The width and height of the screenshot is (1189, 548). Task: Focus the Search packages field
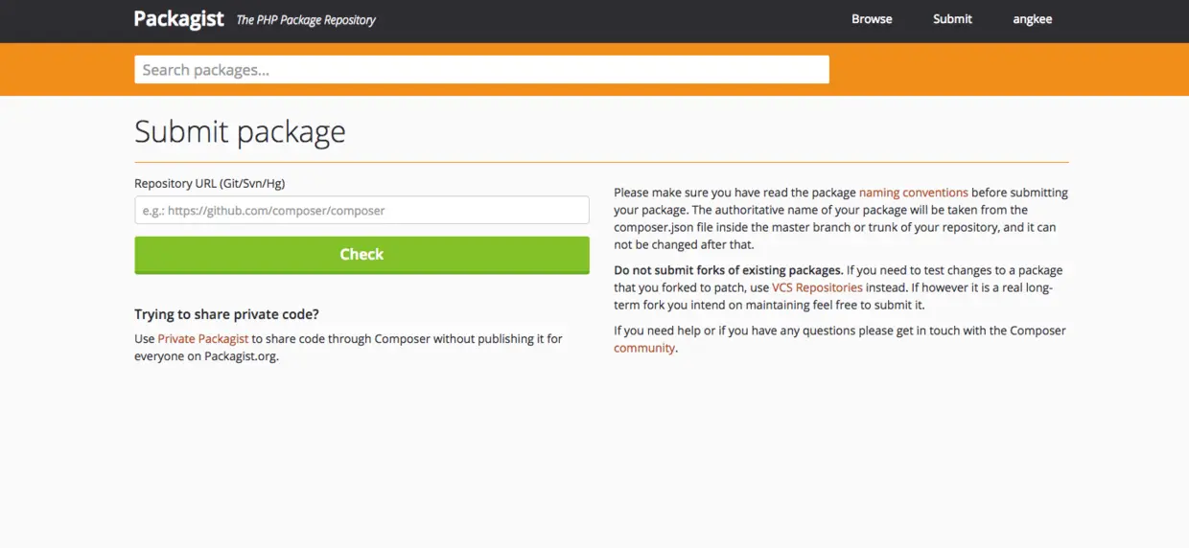[x=481, y=70]
